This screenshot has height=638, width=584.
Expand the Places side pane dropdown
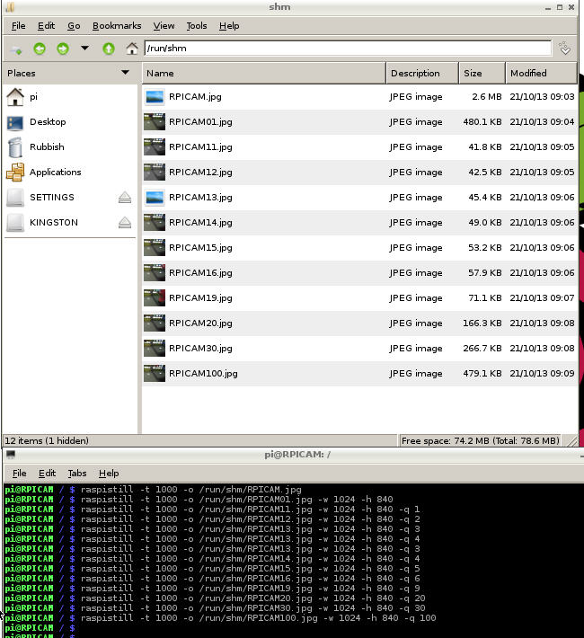(x=125, y=73)
